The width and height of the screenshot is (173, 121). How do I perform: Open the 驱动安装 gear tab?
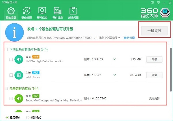[x=11, y=13]
